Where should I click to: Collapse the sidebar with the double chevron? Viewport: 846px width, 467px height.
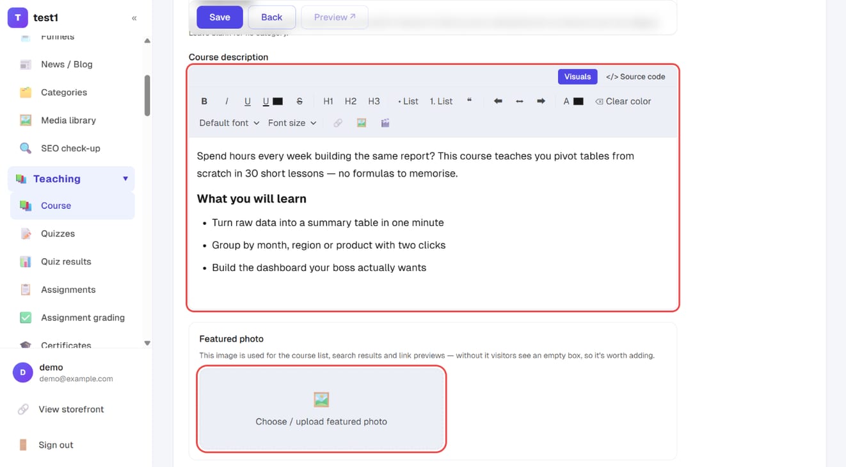tap(134, 18)
